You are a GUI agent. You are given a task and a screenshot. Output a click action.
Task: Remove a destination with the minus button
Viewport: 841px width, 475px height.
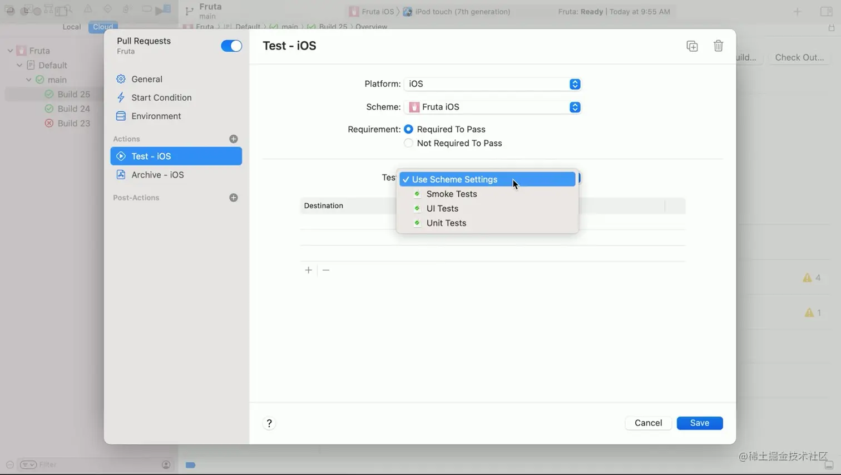[x=326, y=270]
